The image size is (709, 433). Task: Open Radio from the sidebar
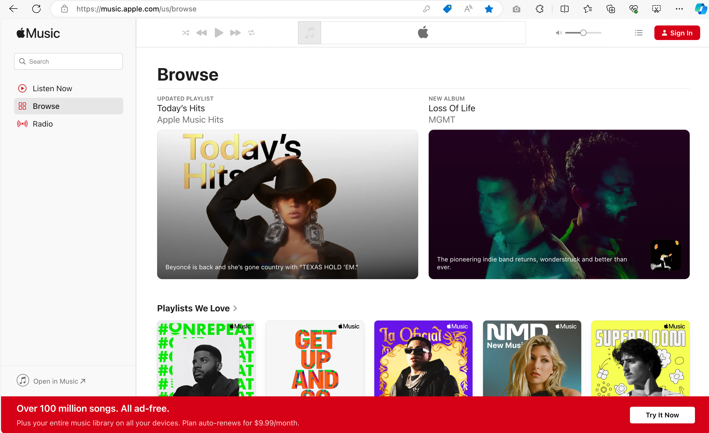point(43,124)
